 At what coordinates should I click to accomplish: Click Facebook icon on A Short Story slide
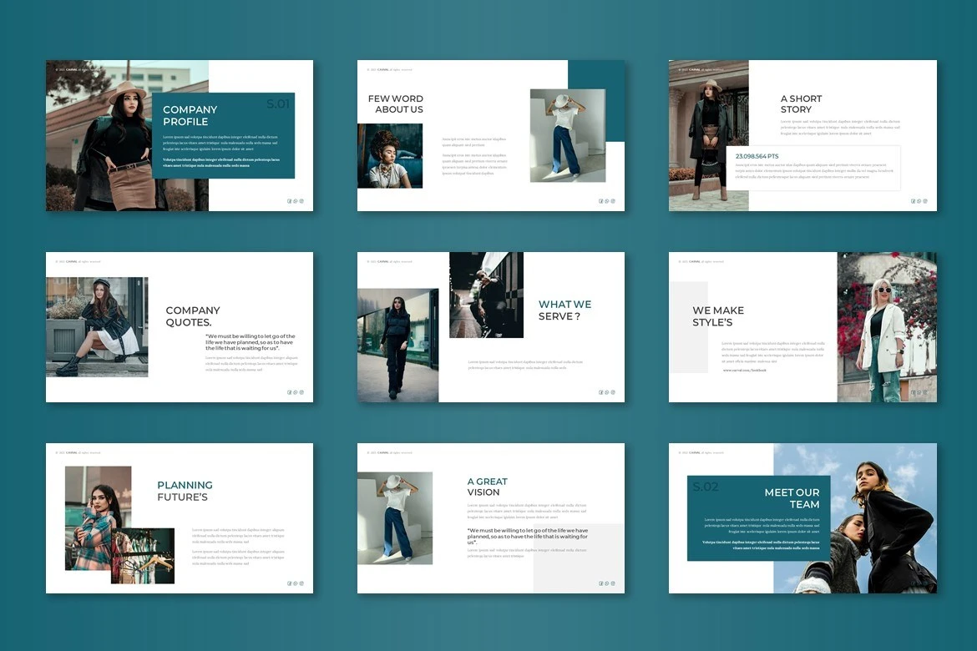[913, 201]
